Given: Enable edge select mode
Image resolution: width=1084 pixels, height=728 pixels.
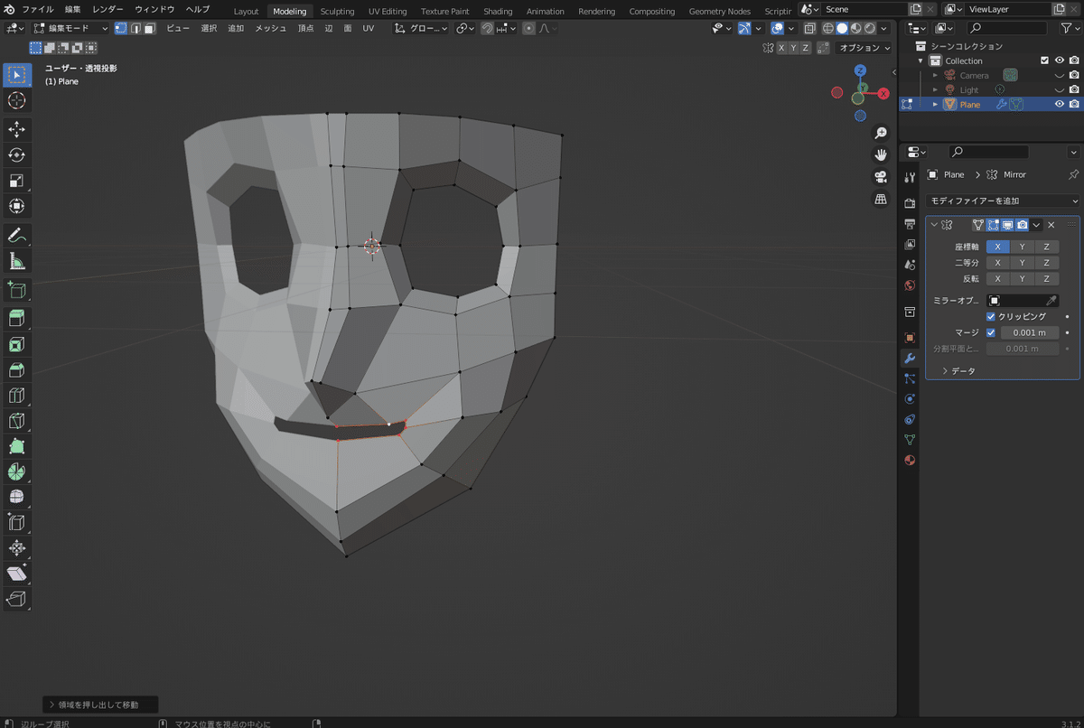Looking at the screenshot, I should coord(135,28).
